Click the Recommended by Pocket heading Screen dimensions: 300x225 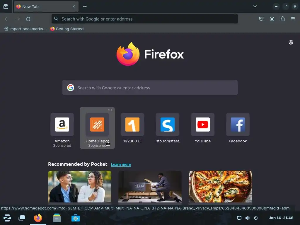point(78,164)
